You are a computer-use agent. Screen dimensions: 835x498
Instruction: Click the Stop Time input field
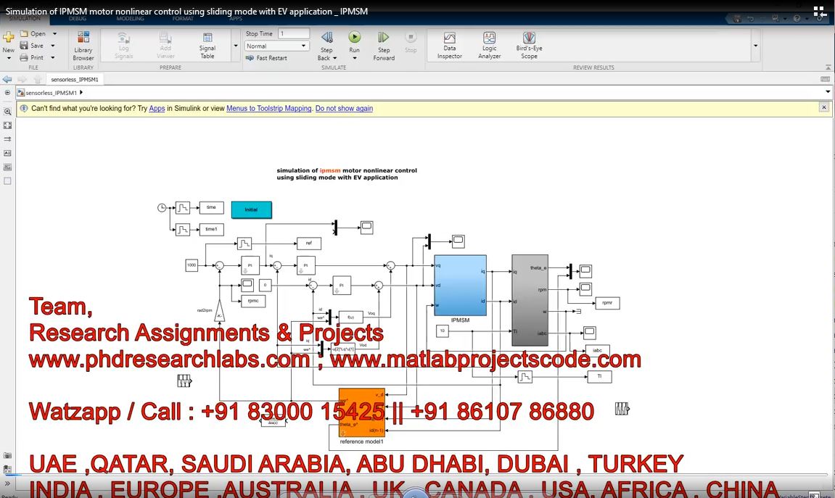pyautogui.click(x=294, y=33)
